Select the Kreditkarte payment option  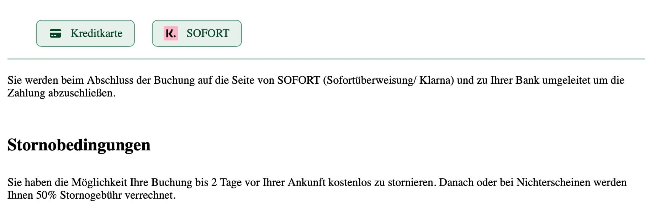[85, 33]
